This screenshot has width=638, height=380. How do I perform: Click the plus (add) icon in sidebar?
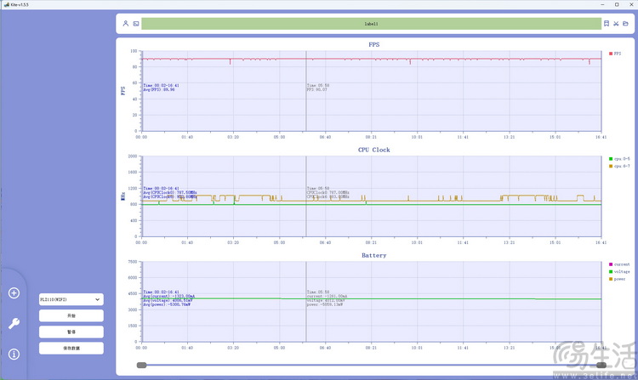coord(14,293)
